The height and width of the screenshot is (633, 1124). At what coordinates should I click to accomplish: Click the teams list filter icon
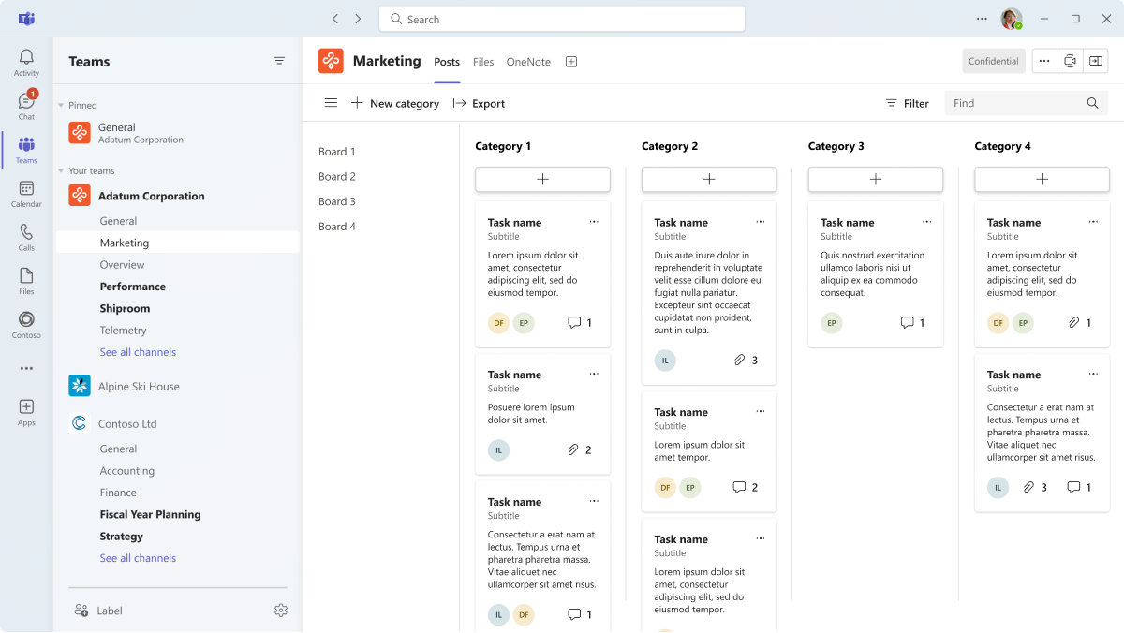pos(279,61)
